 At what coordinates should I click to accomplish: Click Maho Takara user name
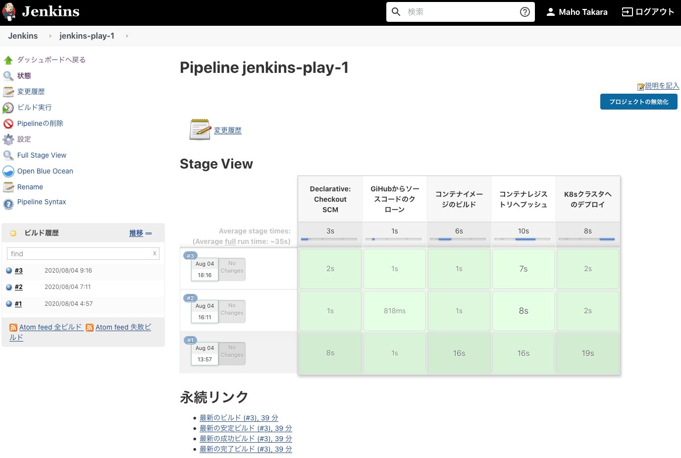(x=583, y=12)
